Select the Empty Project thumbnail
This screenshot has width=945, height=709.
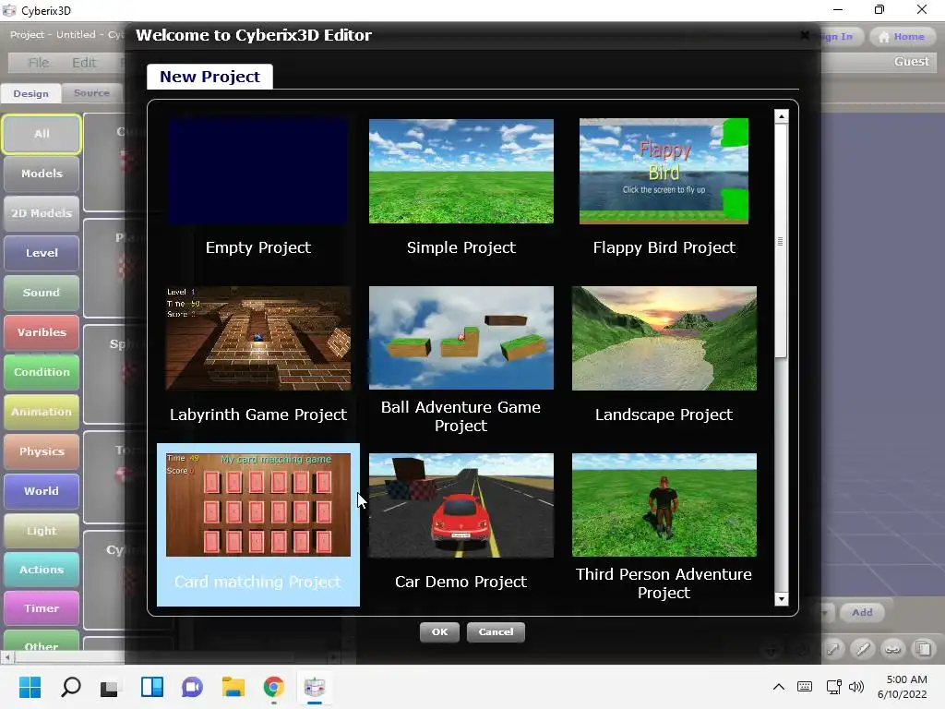click(x=258, y=171)
